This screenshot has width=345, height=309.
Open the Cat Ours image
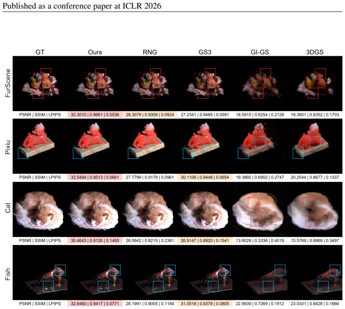pos(95,209)
